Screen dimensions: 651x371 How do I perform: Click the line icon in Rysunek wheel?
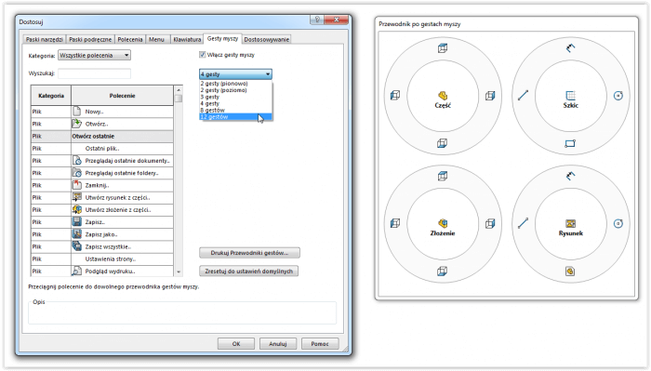[523, 223]
